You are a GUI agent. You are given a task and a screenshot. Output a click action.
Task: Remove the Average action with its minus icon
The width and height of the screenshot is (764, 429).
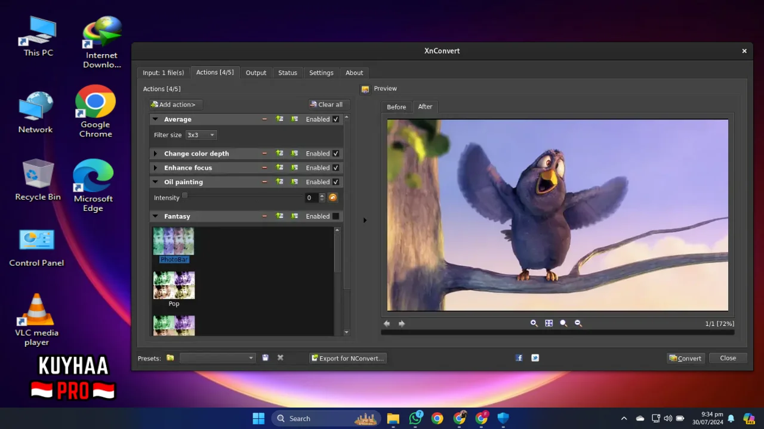tap(264, 119)
